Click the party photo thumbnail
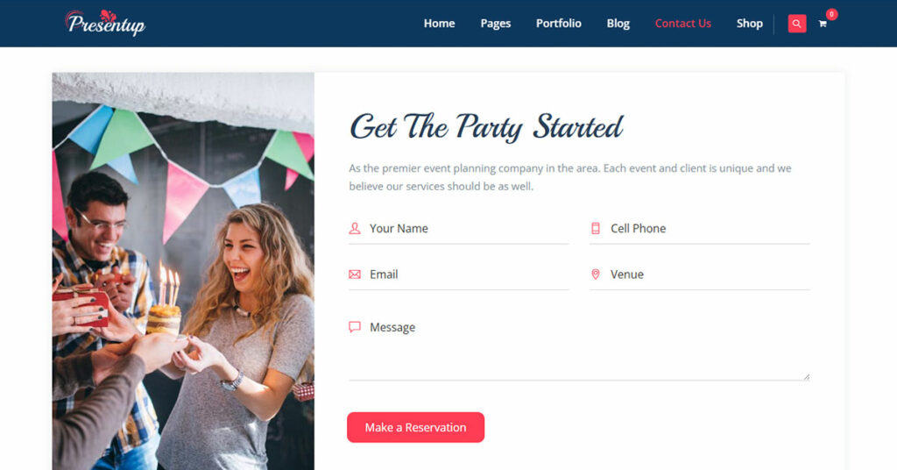 pos(183,271)
